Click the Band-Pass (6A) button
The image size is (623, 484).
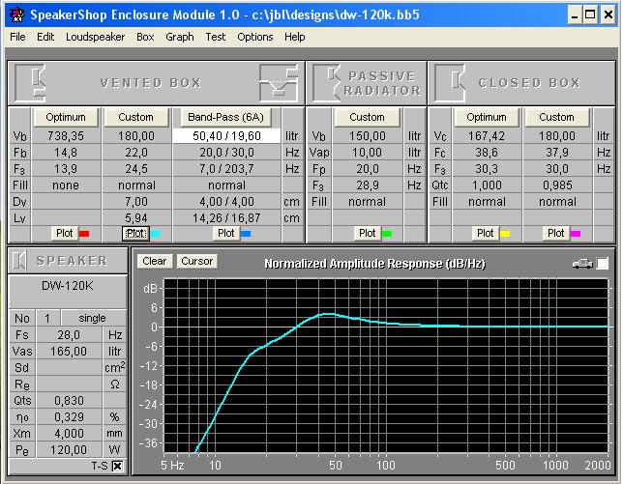tap(225, 117)
